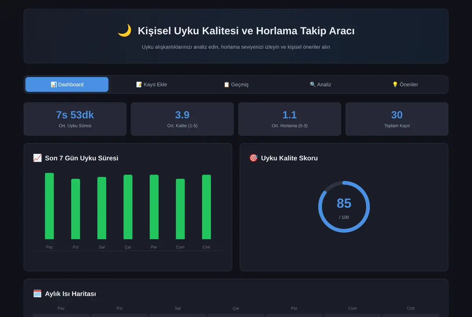Viewport: 472px width, 317px height.
Task: Click the Cmt bar in sleep chart
Action: pos(206,207)
